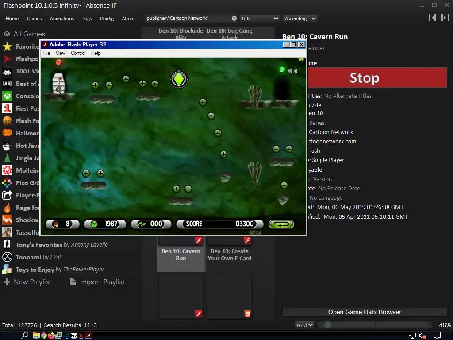Open the notification center tray icon
Screen dimensions: 453x340
[x=437, y=336]
